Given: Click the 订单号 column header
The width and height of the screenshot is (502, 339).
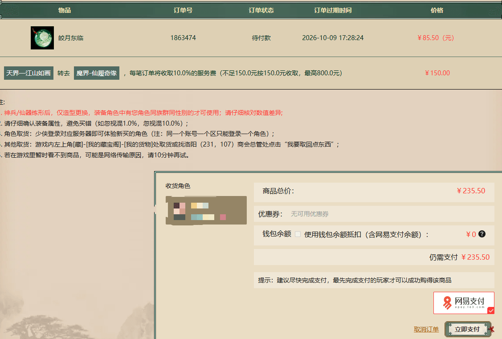Looking at the screenshot, I should tap(183, 10).
